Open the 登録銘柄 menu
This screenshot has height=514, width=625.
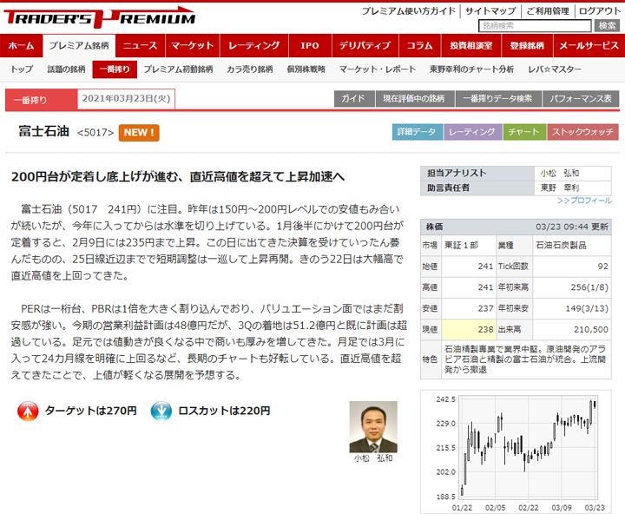(527, 46)
